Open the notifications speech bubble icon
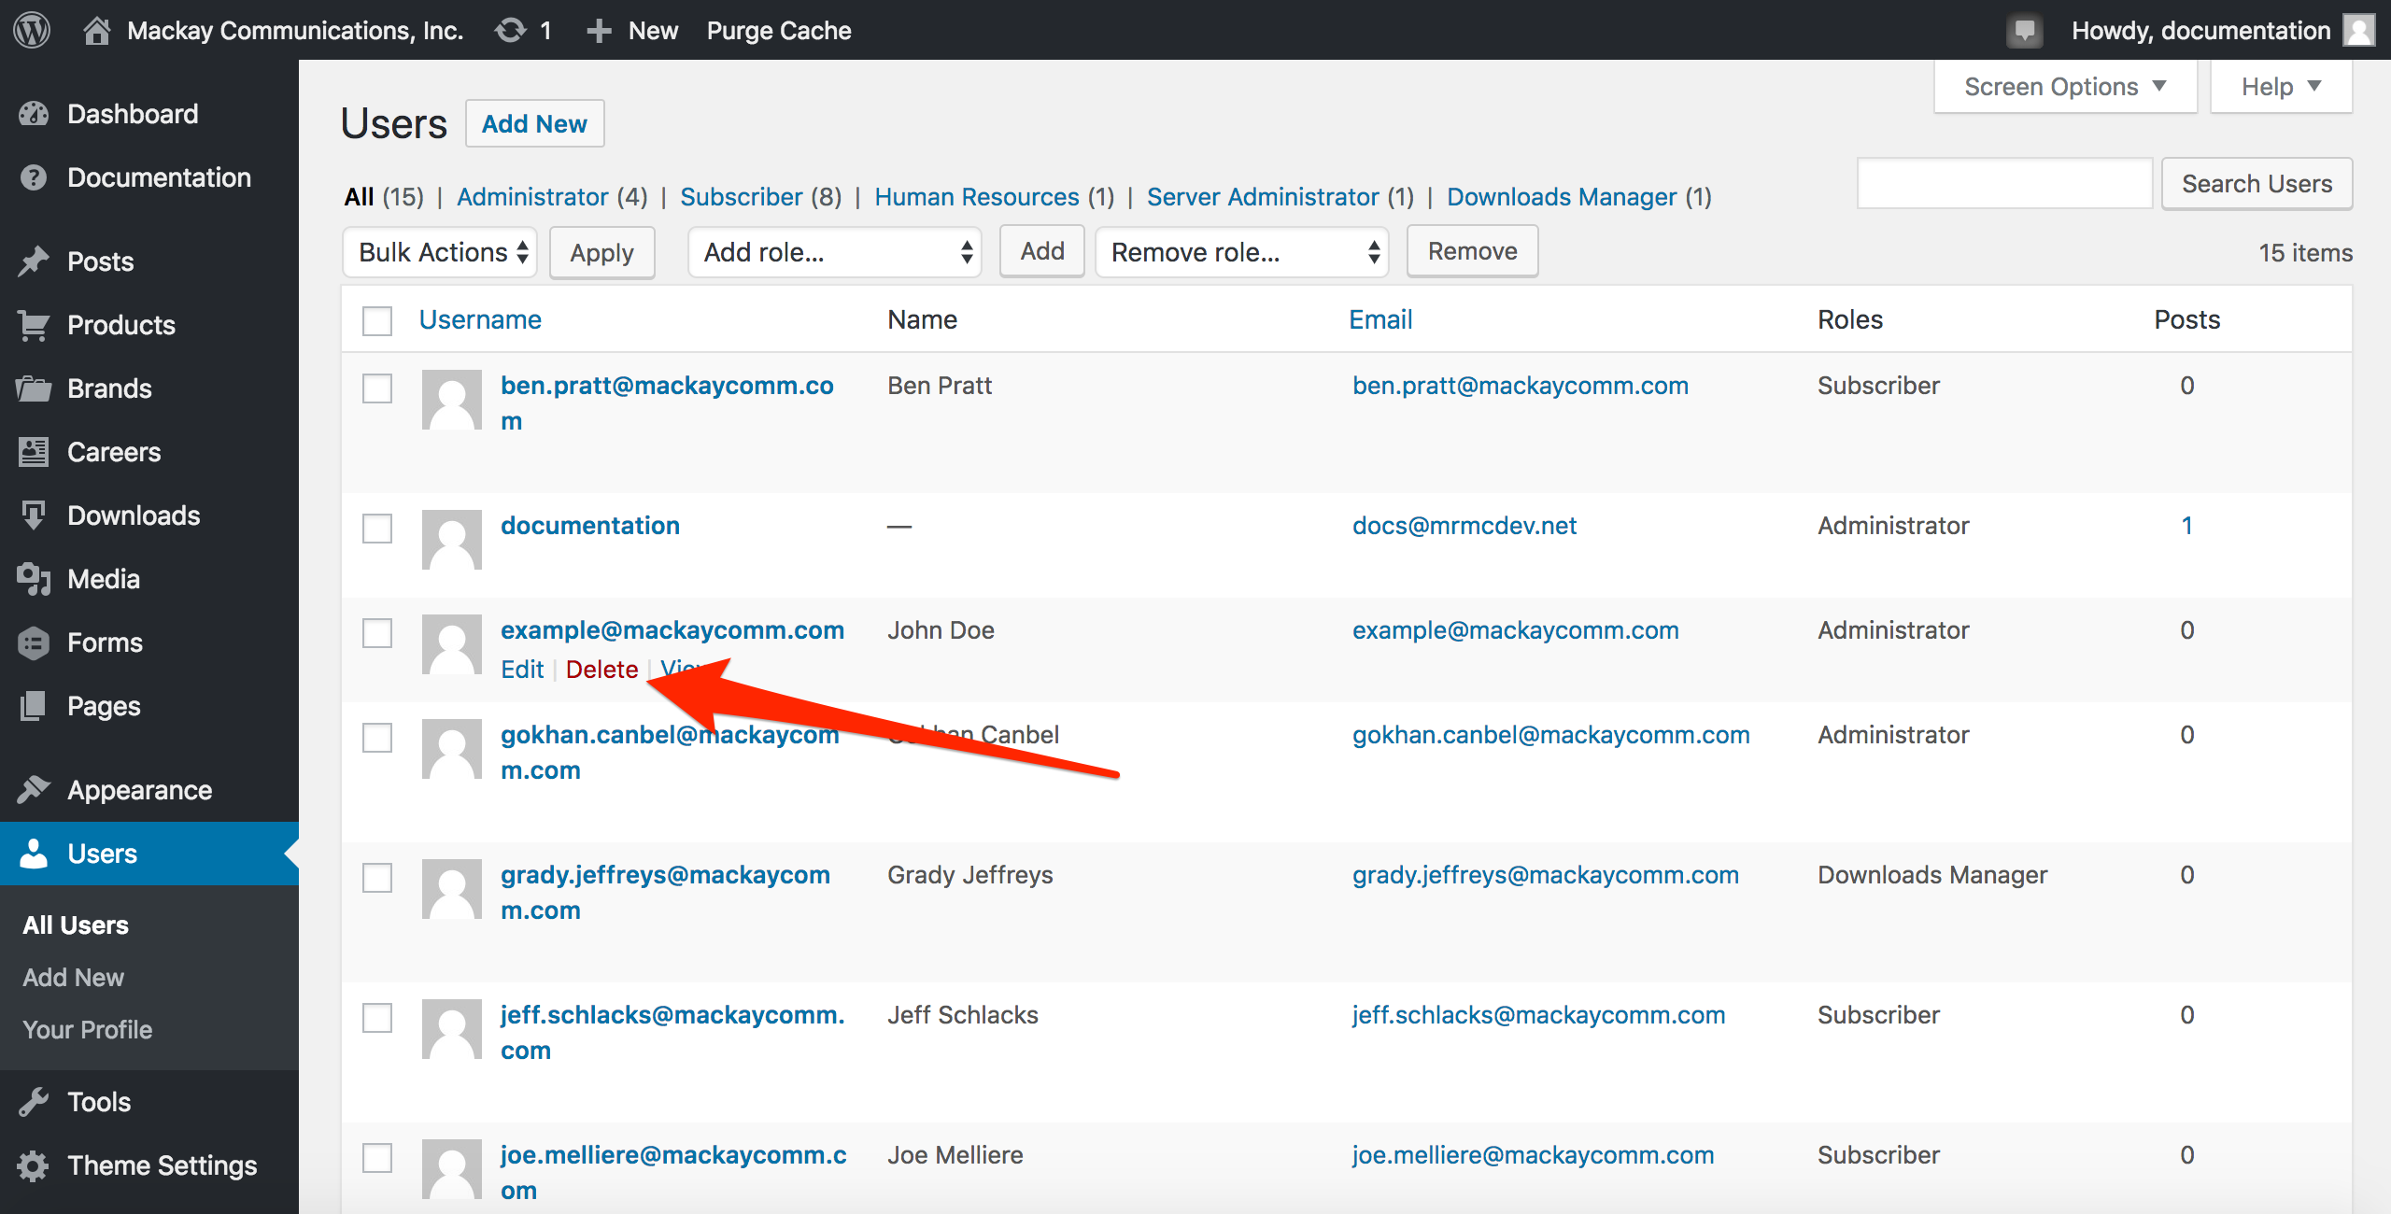 point(2024,31)
